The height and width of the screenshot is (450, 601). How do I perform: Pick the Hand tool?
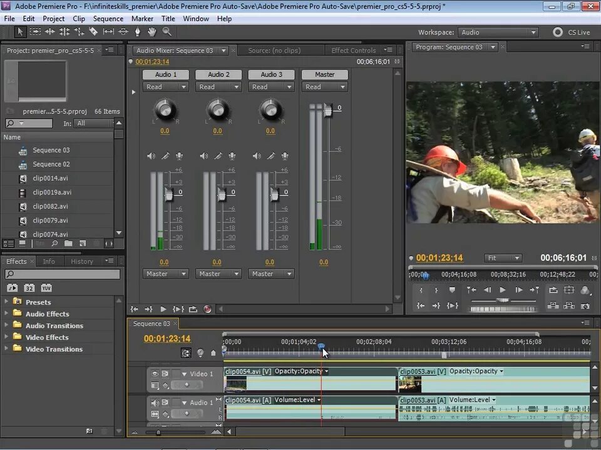152,32
